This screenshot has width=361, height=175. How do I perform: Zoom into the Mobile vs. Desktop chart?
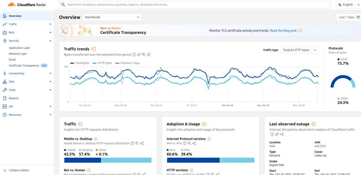tap(137, 143)
